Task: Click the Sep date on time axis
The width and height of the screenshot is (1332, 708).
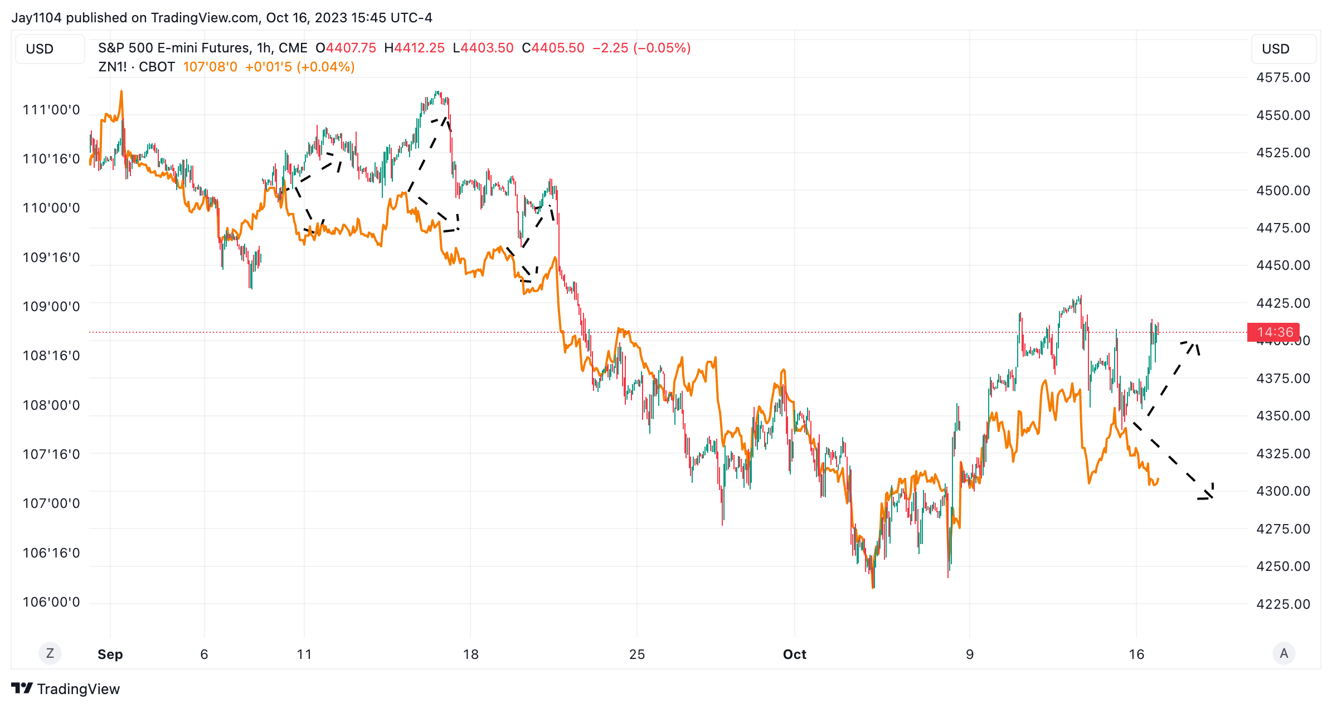Action: pos(110,654)
